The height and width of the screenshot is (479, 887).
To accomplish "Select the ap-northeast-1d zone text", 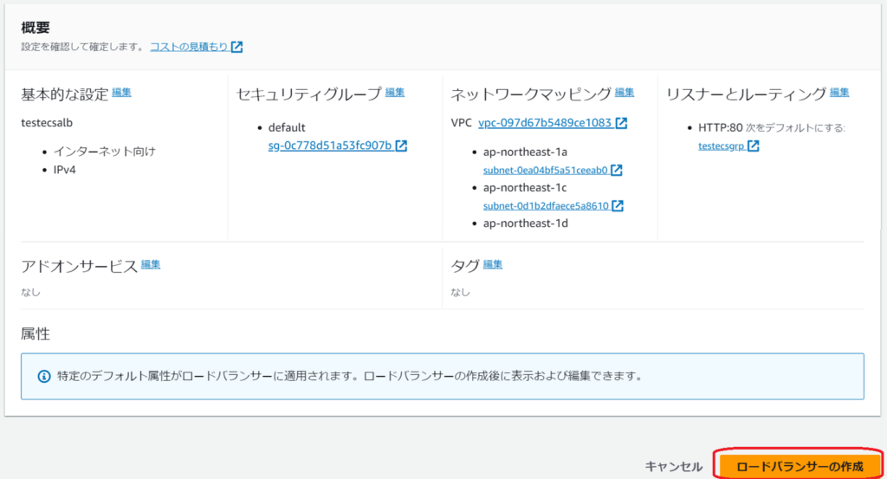I will (x=526, y=223).
